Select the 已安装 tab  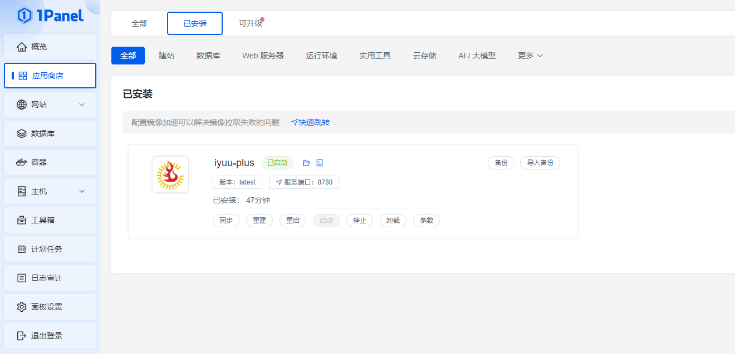(195, 23)
